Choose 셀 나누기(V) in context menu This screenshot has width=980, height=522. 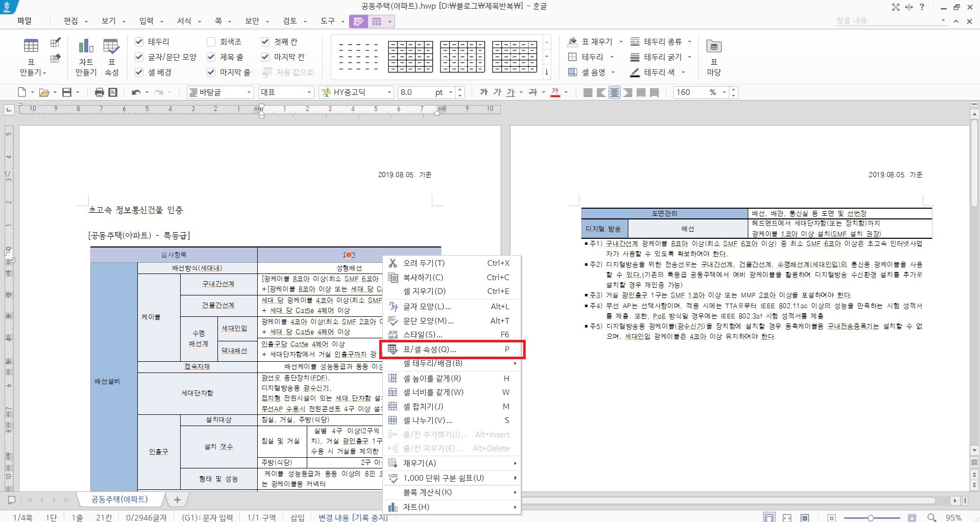[452, 420]
